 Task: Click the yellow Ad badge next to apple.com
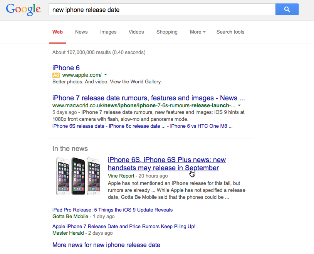pos(56,75)
